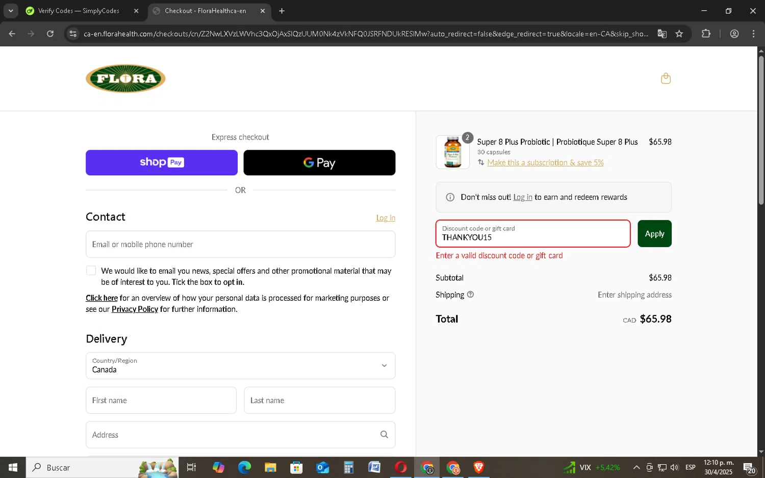Show hidden system tray icons
The width and height of the screenshot is (765, 478).
636,467
